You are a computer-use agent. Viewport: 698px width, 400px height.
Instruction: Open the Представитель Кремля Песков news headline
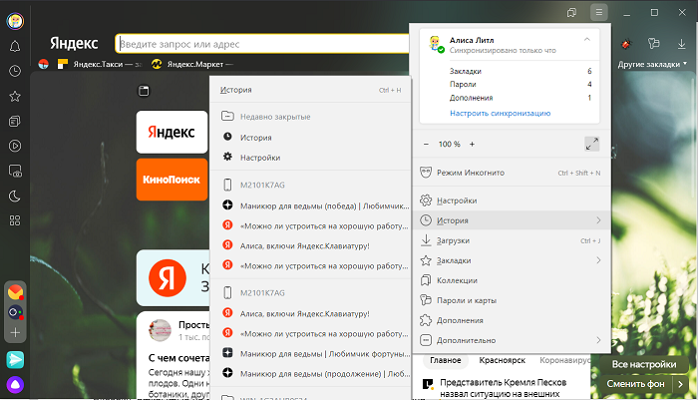503,388
